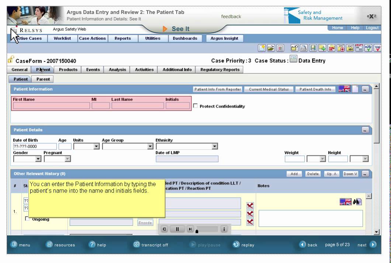Click the Patient Death Info button
Screen dimensions: 391x263
(x=315, y=89)
